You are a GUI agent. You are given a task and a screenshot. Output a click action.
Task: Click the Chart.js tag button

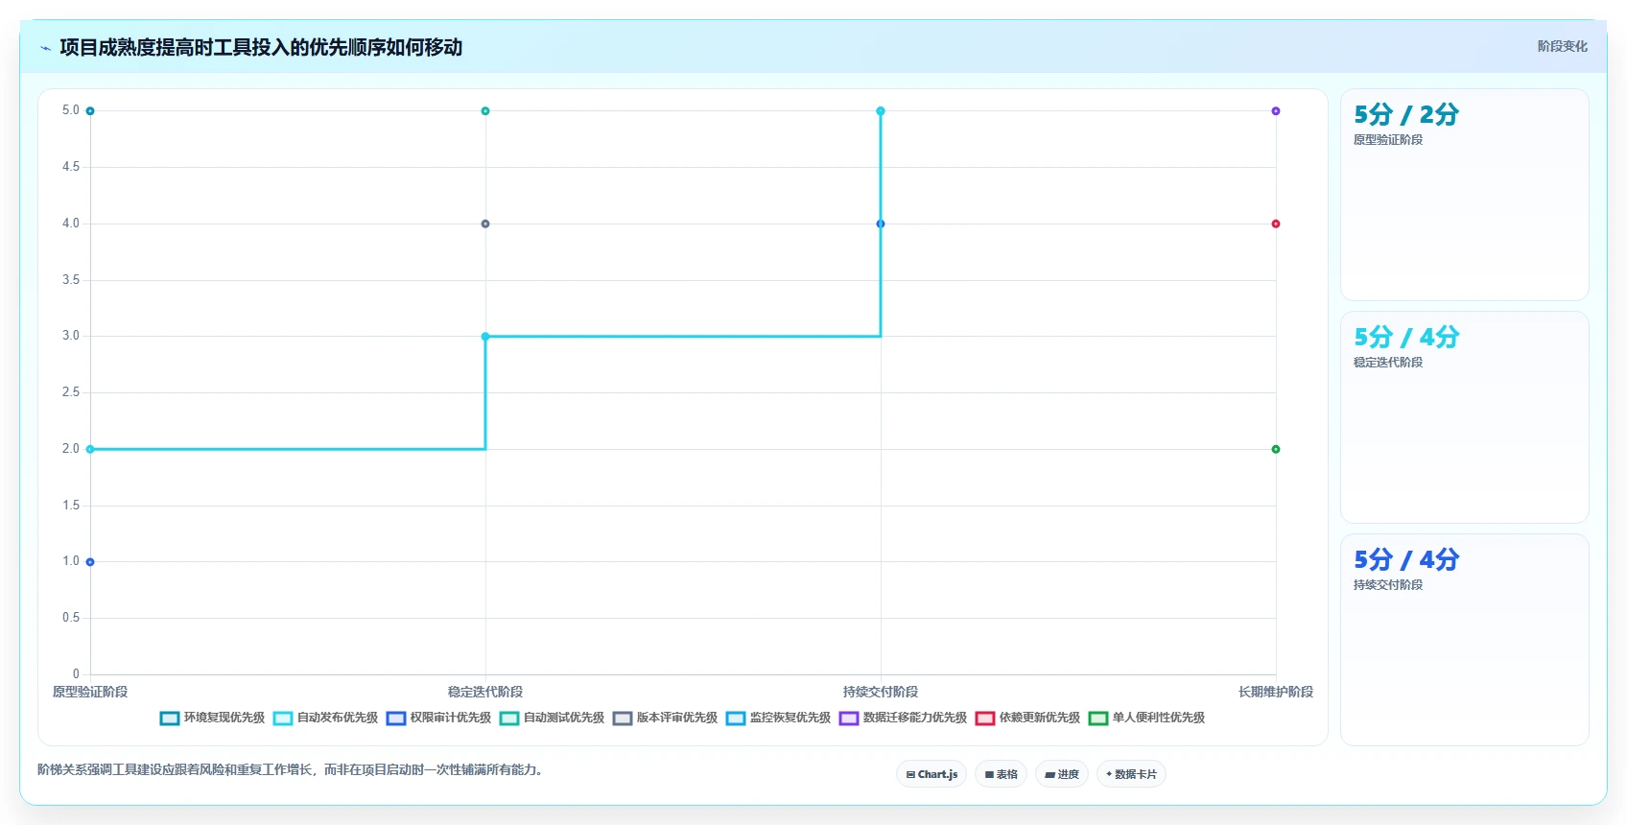pos(931,774)
